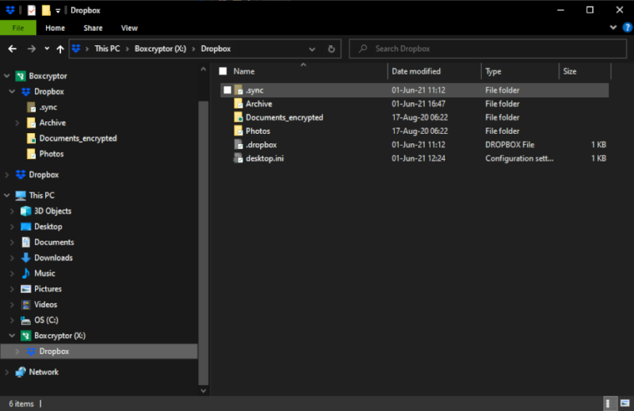Sort by the Date modified column header
Viewport: 634px width, 411px height.
(x=416, y=71)
